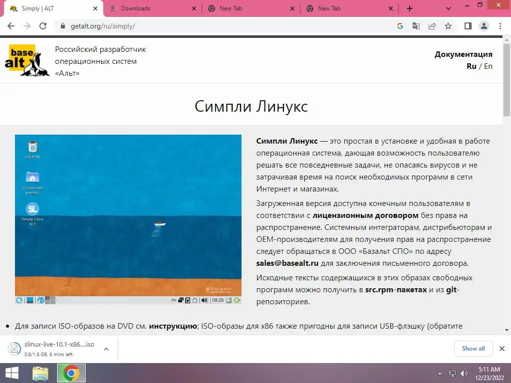Click the Simply Linux desktop screenshot
Screen dimensions: 511x383
(x=128, y=219)
